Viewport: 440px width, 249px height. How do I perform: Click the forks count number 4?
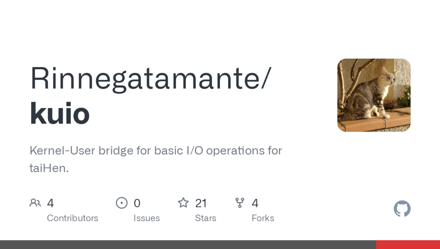(x=255, y=203)
